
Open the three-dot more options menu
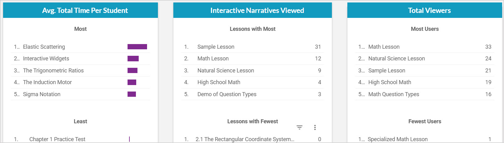click(315, 127)
